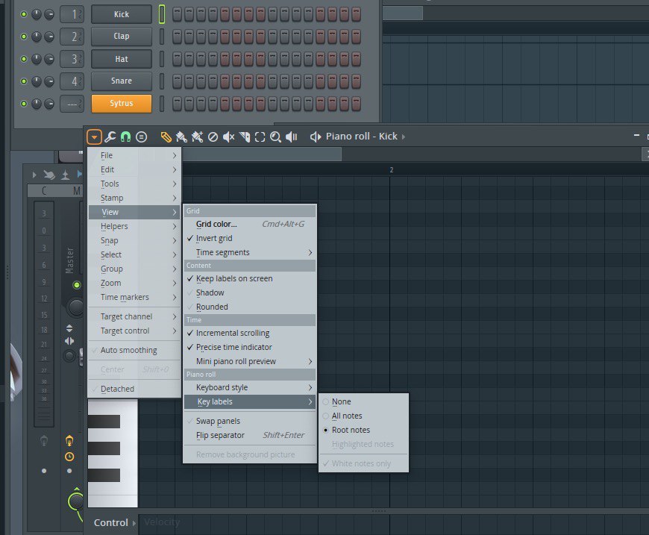Viewport: 649px width, 535px height.
Task: Click mixer track number 1 for Kick
Action: (72, 14)
